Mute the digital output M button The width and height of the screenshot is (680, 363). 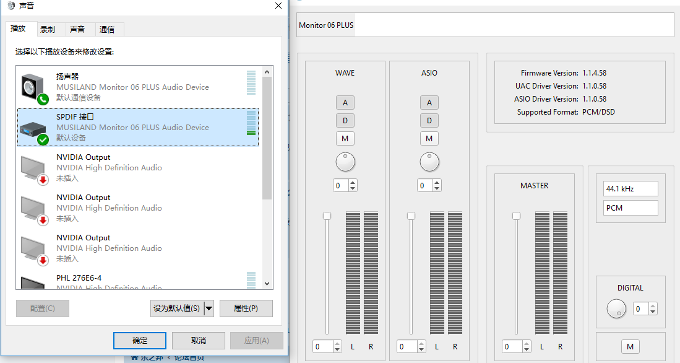pyautogui.click(x=630, y=347)
